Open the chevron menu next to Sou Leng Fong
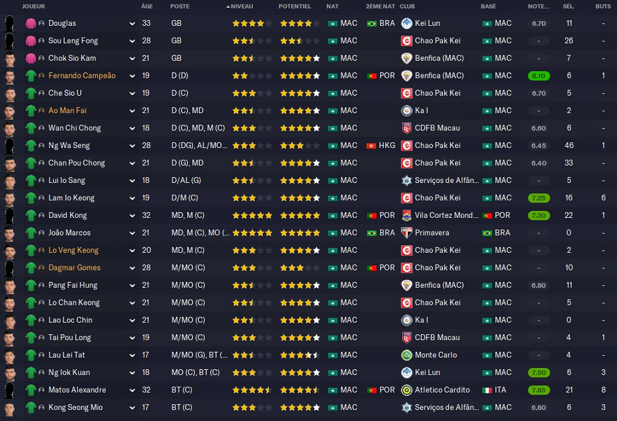This screenshot has width=617, height=421. (132, 41)
